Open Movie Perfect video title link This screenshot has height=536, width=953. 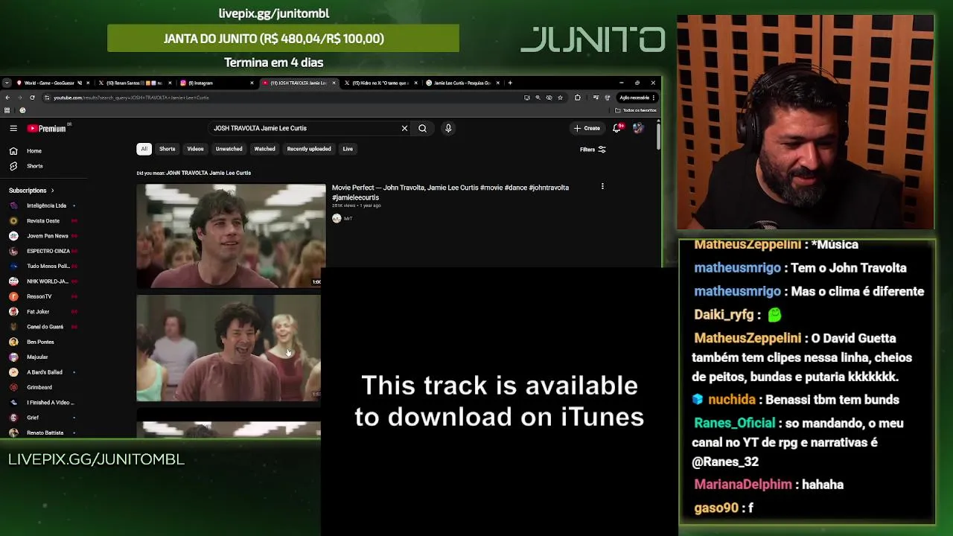coord(450,192)
